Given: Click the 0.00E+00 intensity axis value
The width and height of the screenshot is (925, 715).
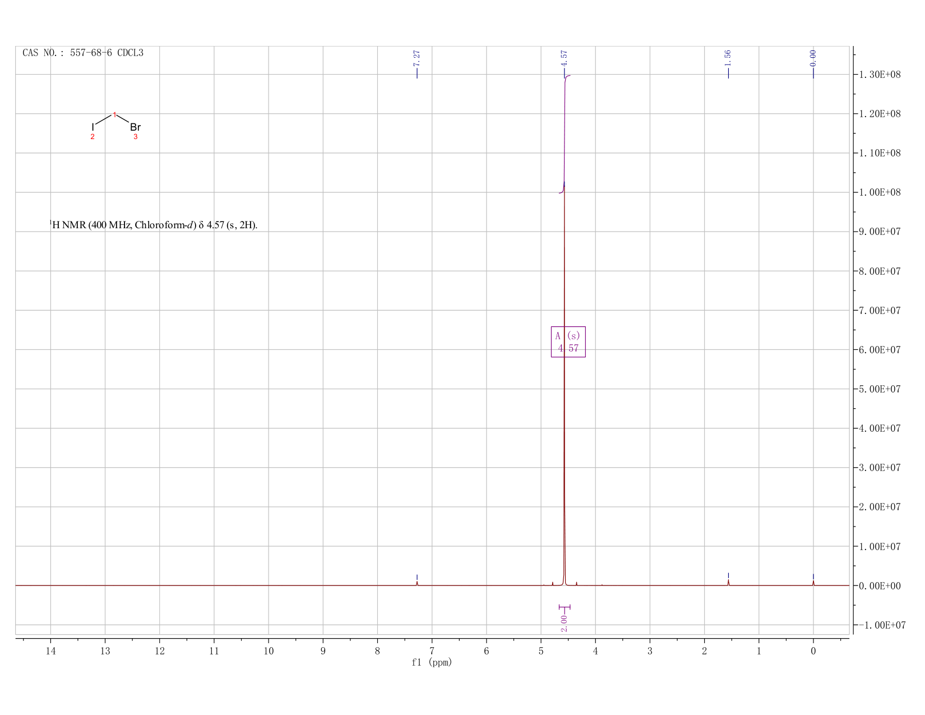Looking at the screenshot, I should 880,585.
